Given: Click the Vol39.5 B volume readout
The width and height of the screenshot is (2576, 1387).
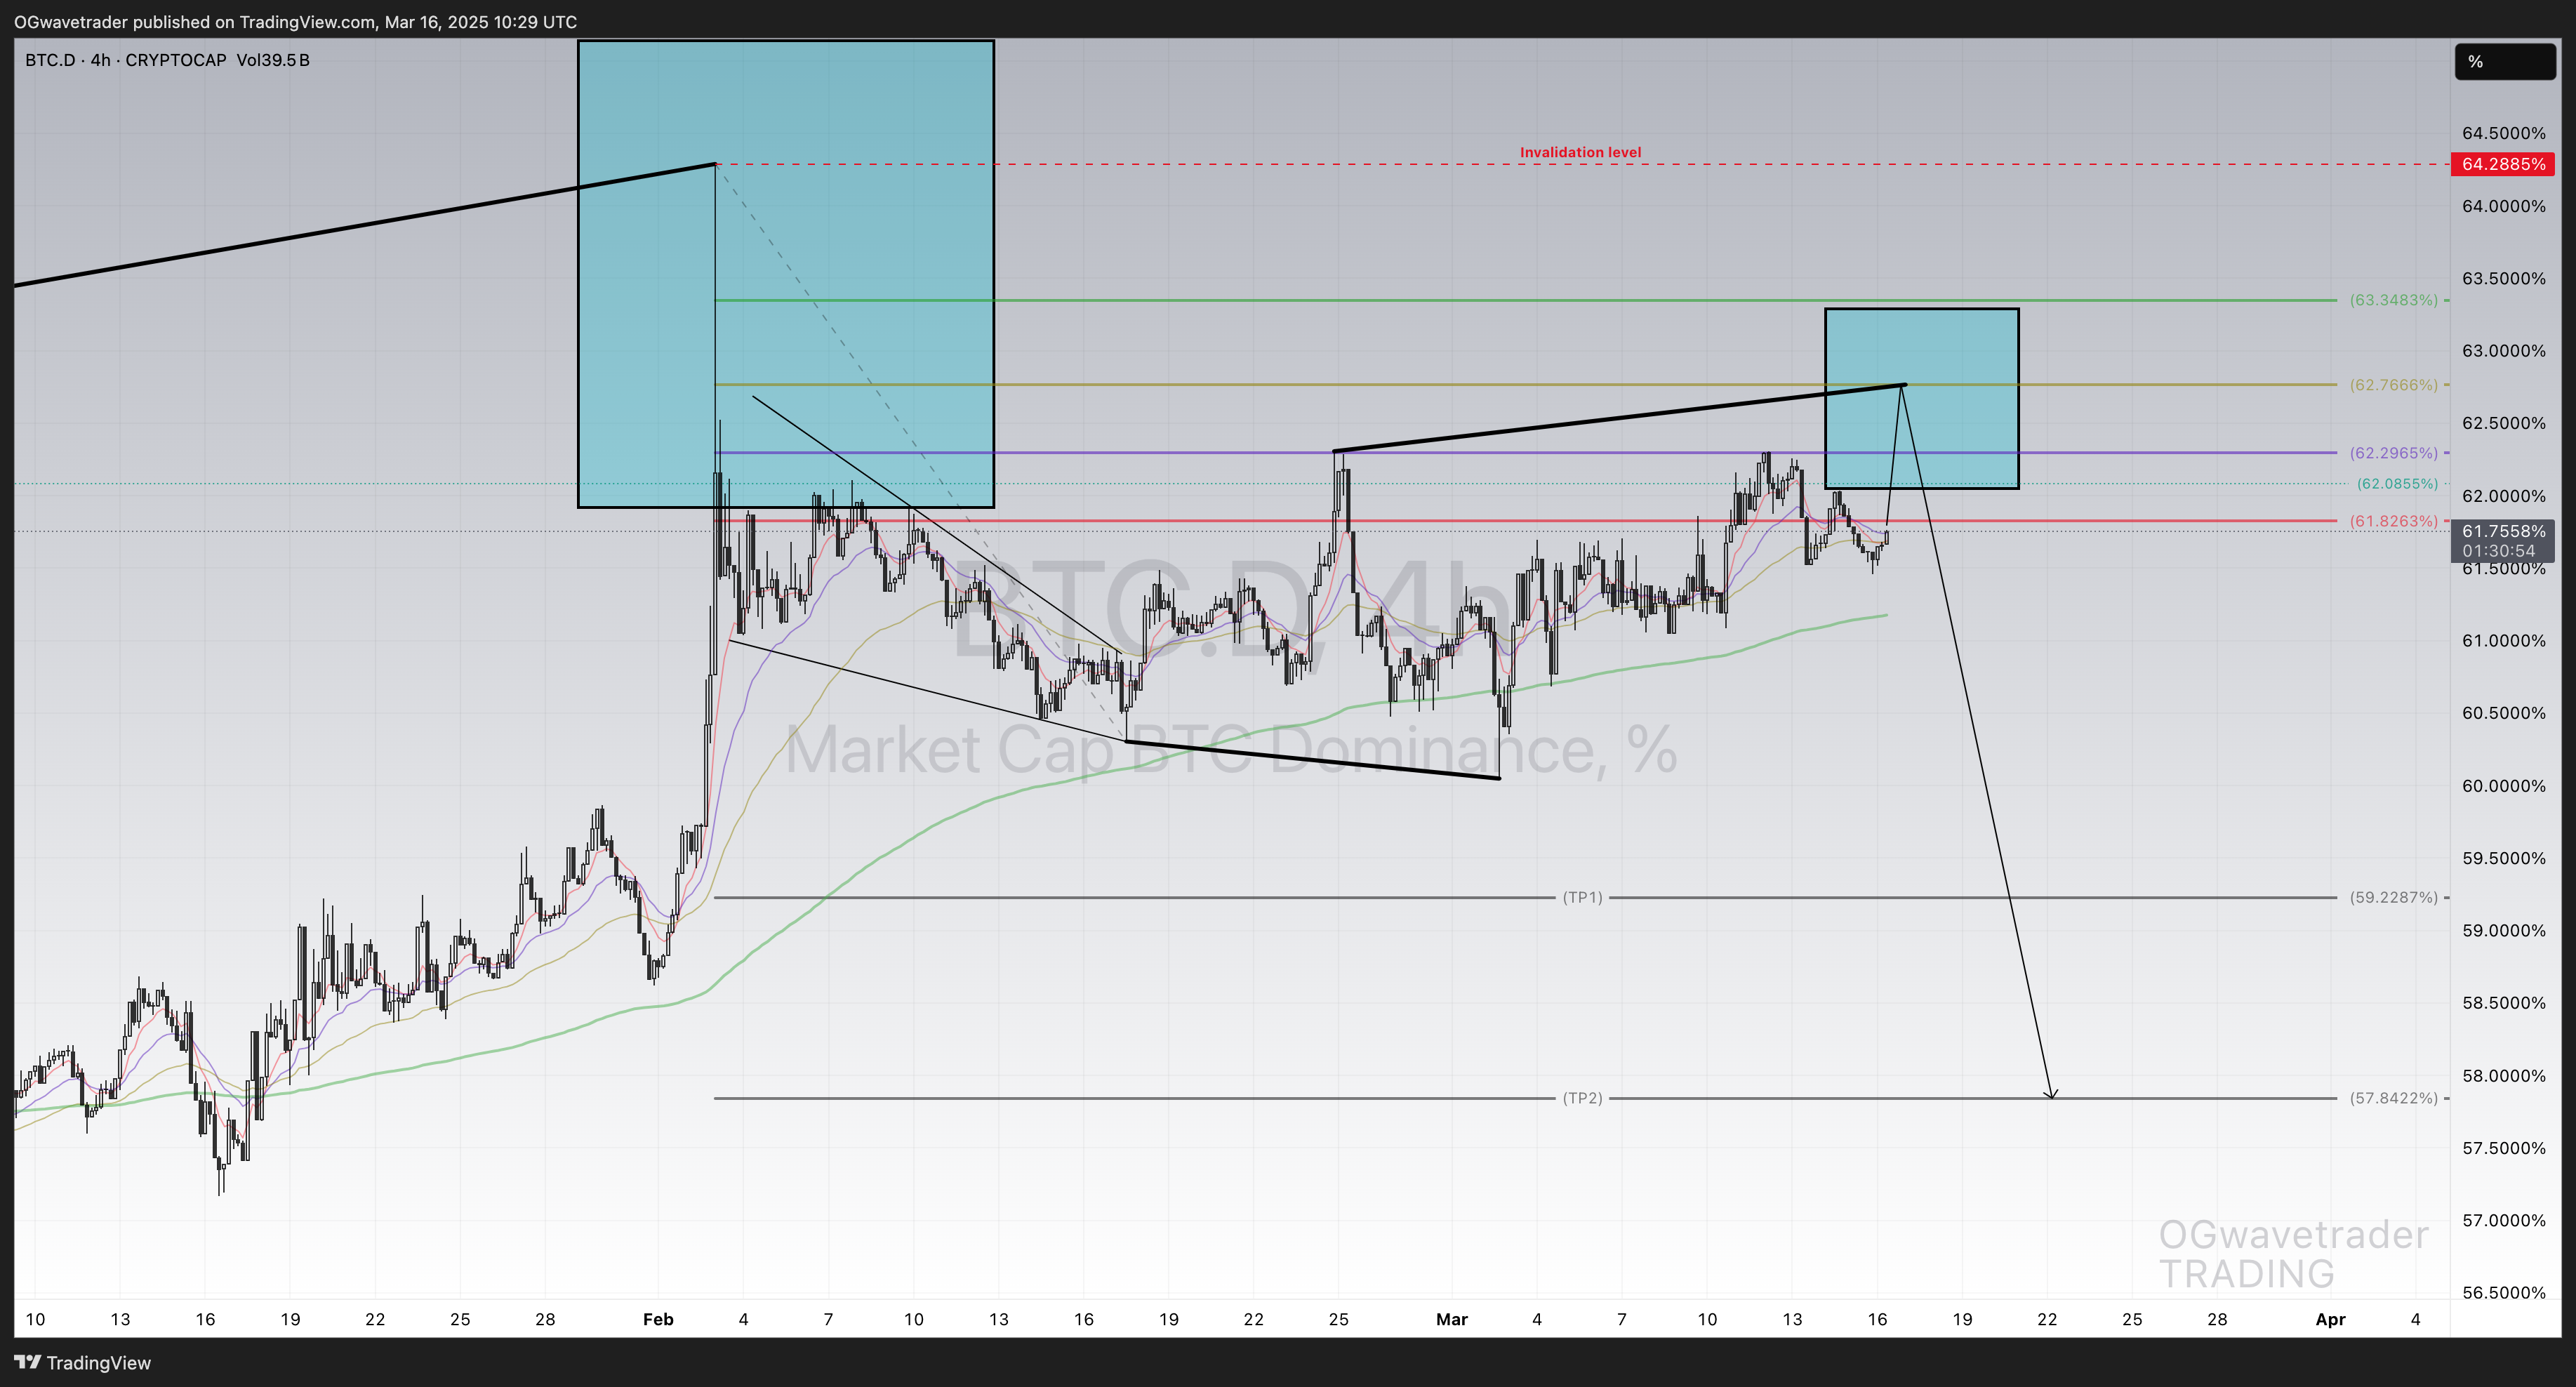Looking at the screenshot, I should [273, 60].
